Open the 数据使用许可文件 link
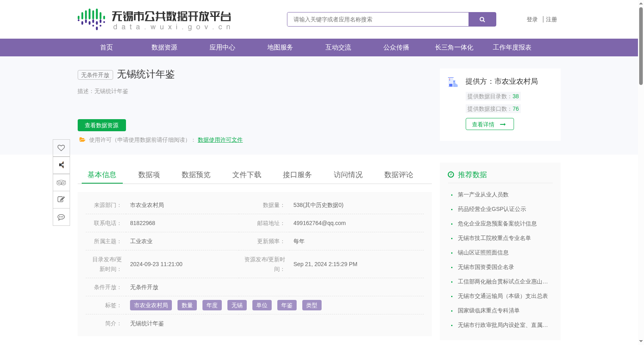The width and height of the screenshot is (644, 345). pyautogui.click(x=220, y=140)
